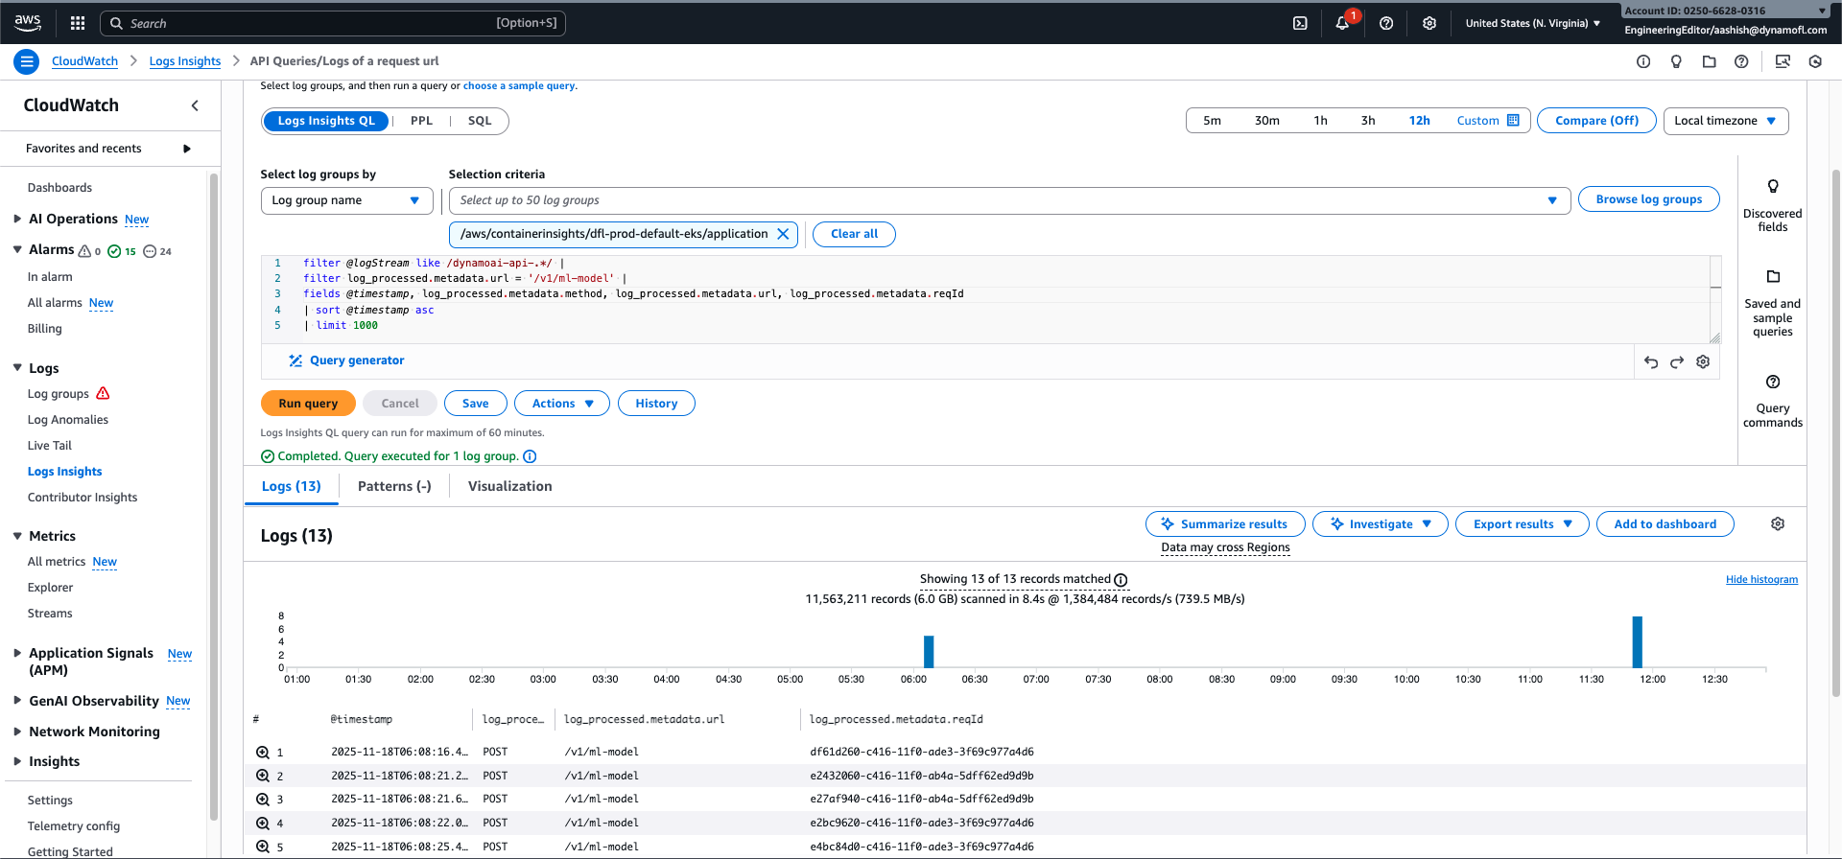Open the AWS support help icon

tap(1386, 23)
